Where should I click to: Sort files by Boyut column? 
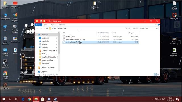pos(131,33)
